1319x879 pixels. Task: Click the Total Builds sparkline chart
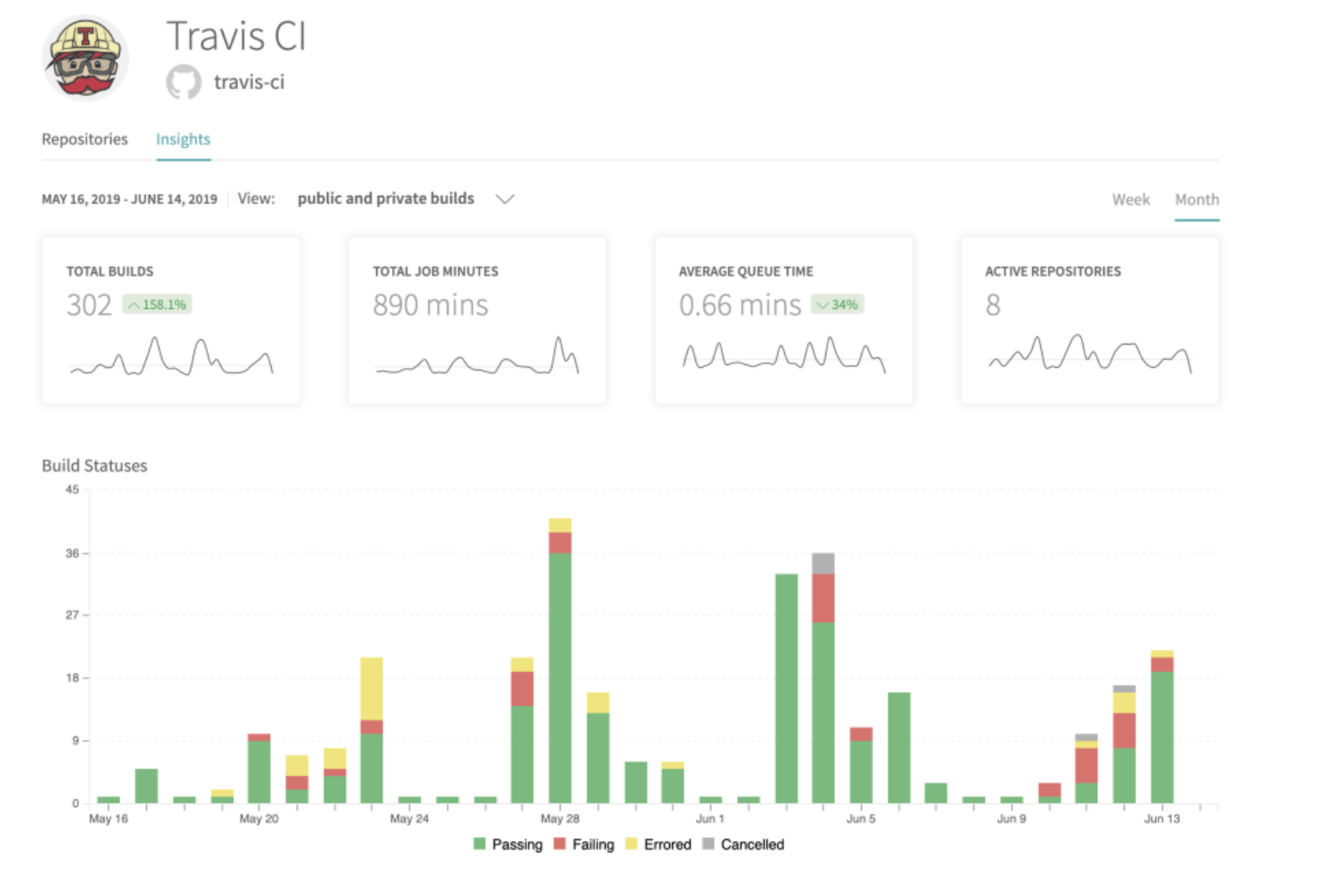171,355
